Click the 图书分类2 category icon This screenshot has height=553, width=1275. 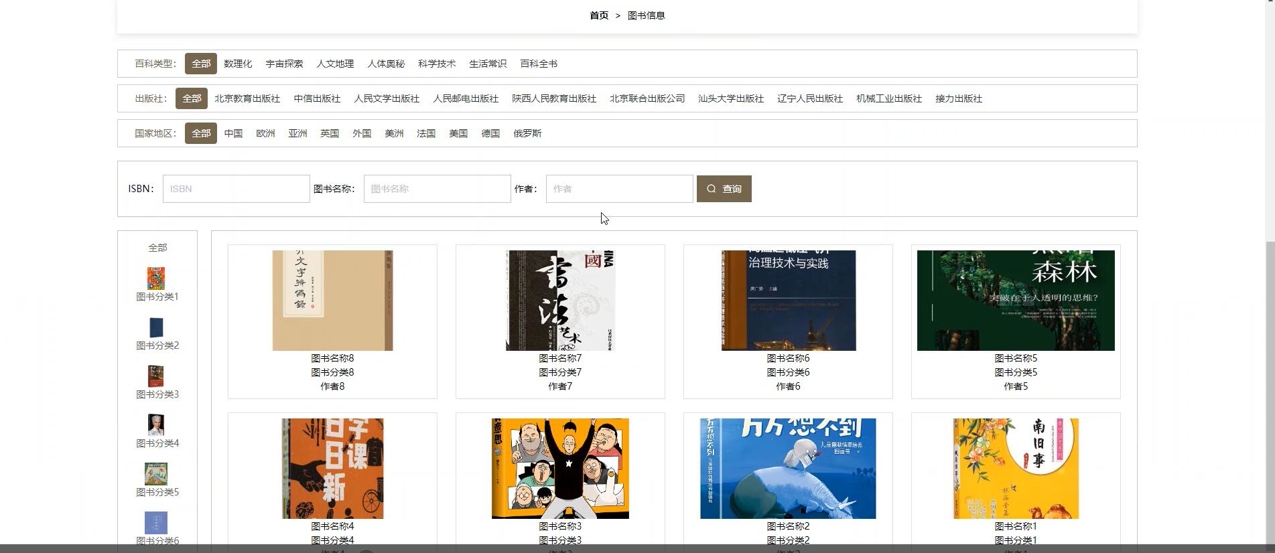[156, 327]
